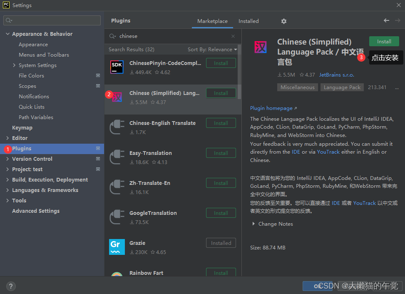
Task: Click the plugin list scrollbar
Action: 239,72
